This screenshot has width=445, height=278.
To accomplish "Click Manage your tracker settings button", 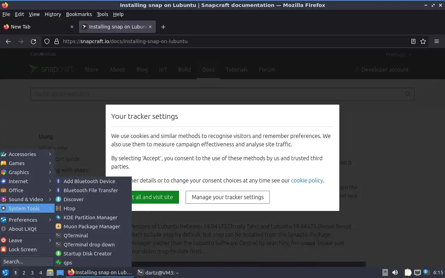I will 228,197.
